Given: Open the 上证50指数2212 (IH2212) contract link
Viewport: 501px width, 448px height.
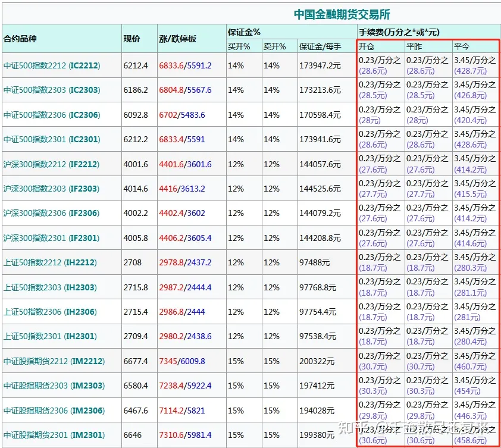Looking at the screenshot, I should click(x=50, y=262).
